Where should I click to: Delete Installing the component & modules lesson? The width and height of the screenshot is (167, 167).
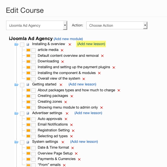(x=99, y=73)
